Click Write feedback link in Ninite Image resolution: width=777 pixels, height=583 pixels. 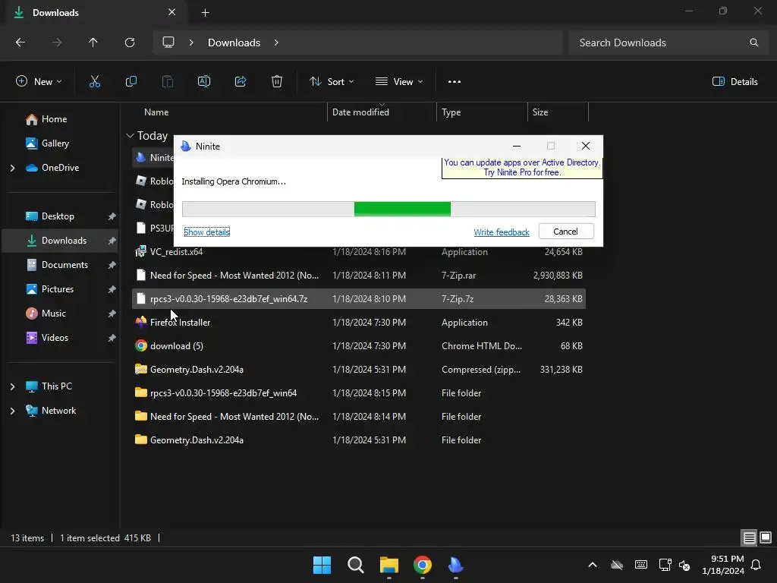502,232
